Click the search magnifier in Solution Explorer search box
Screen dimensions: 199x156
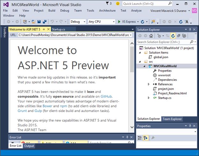coord(192,42)
